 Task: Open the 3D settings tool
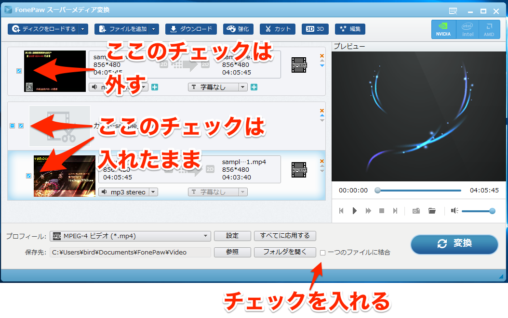tap(315, 29)
